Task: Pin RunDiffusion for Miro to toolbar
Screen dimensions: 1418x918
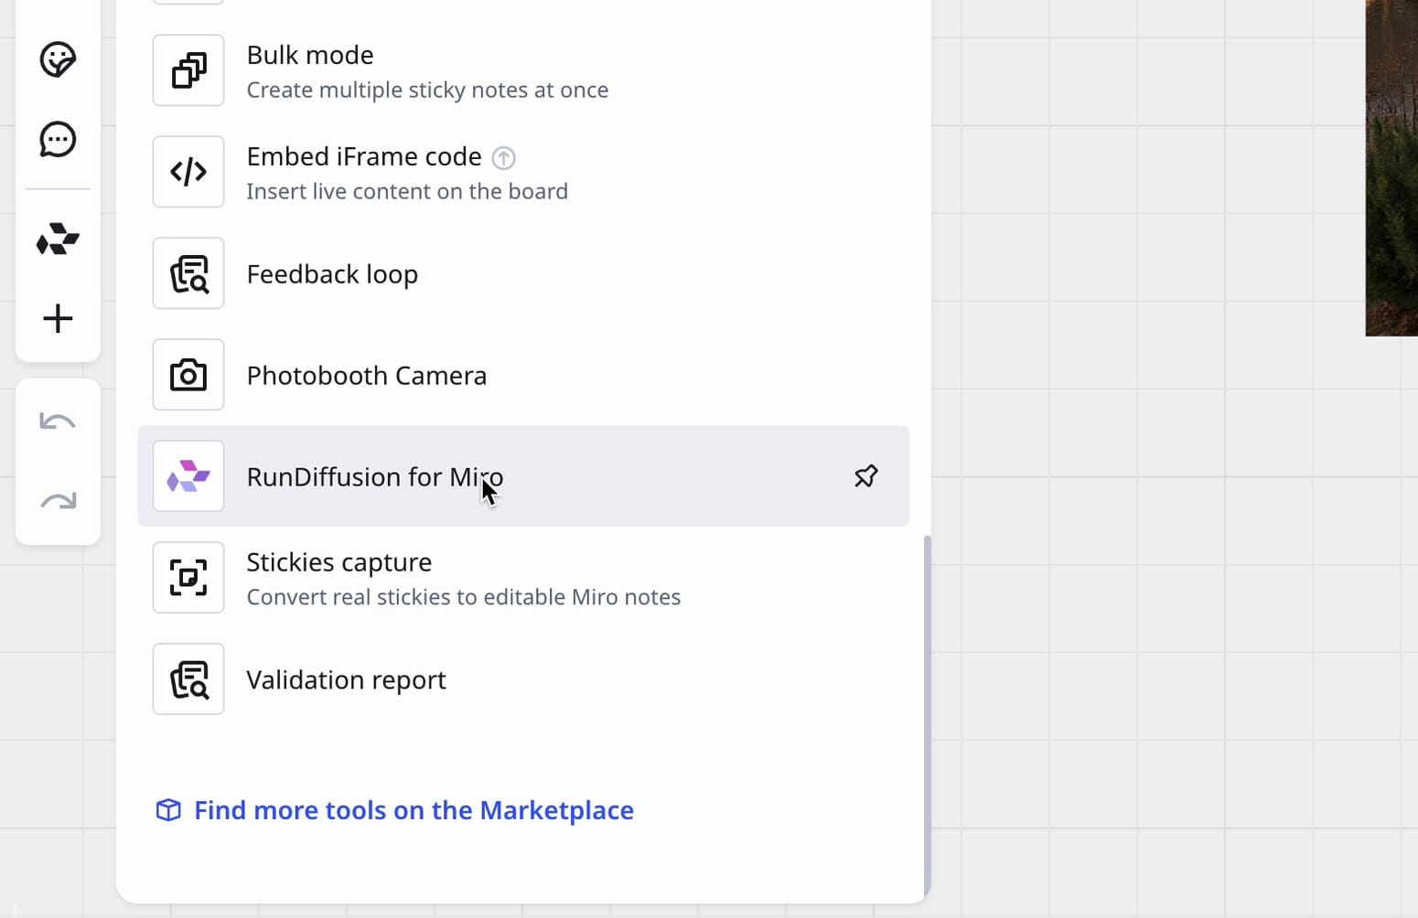Action: (865, 476)
